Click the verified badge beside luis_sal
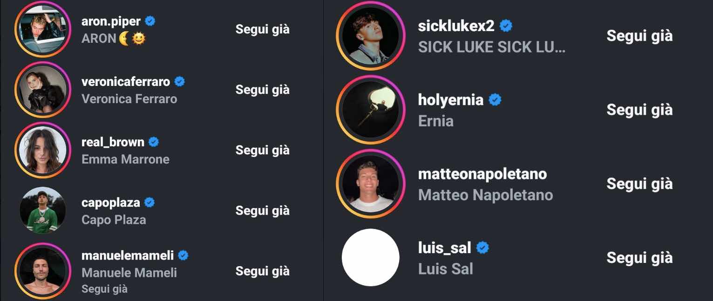The height and width of the screenshot is (301, 713). 482,248
